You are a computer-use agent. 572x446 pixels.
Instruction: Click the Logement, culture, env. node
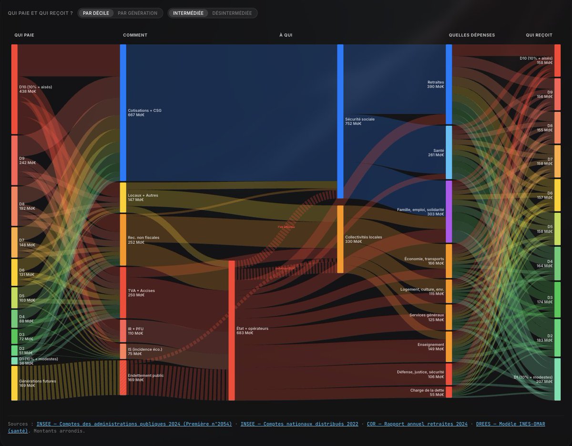point(449,291)
